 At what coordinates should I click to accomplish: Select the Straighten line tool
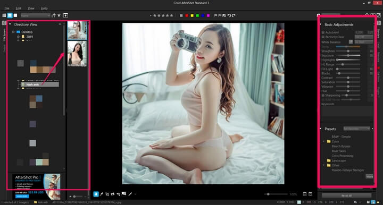[130, 194]
